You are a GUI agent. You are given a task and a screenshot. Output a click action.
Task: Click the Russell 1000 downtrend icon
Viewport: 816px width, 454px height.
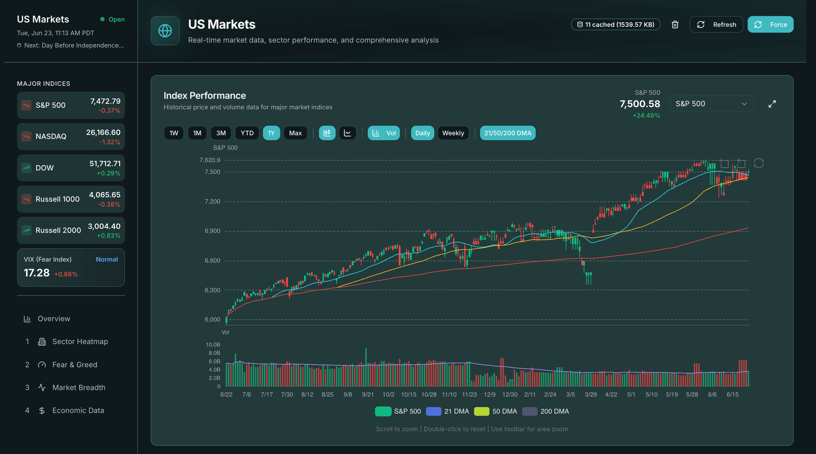click(x=26, y=199)
